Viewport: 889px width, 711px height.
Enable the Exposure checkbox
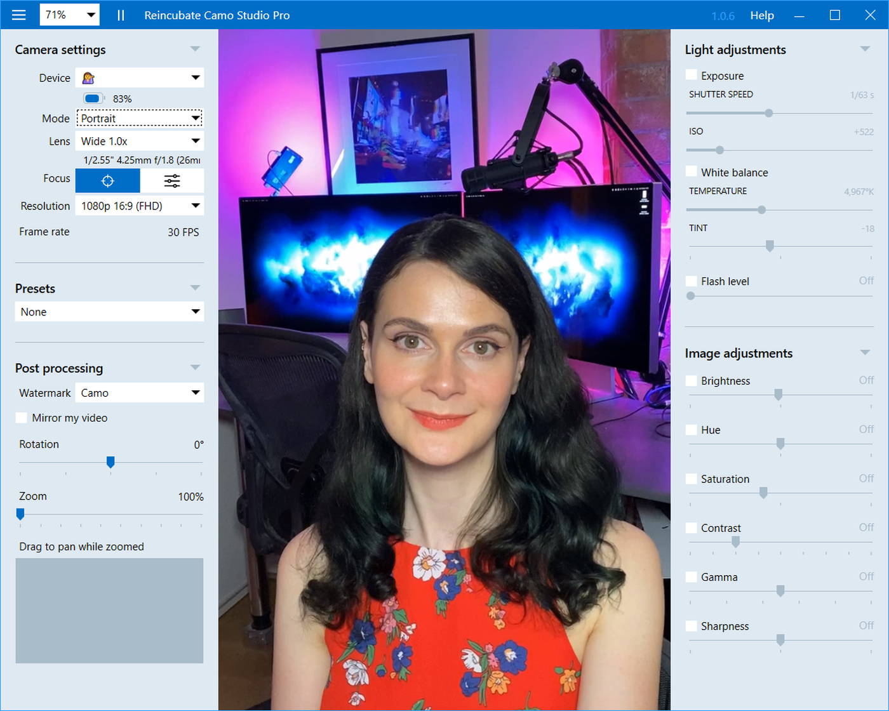pos(692,76)
